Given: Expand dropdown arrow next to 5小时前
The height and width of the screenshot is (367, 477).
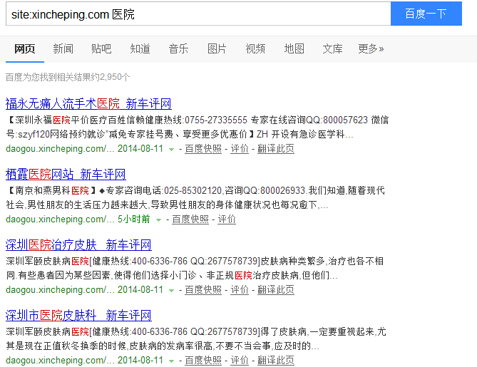Looking at the screenshot, I should [x=158, y=219].
